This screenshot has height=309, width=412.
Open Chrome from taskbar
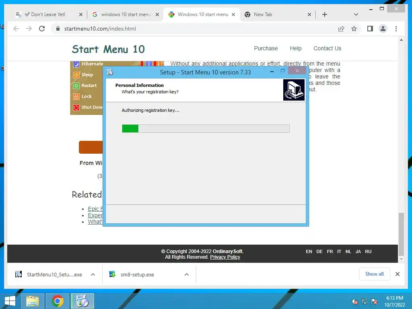coord(58,301)
